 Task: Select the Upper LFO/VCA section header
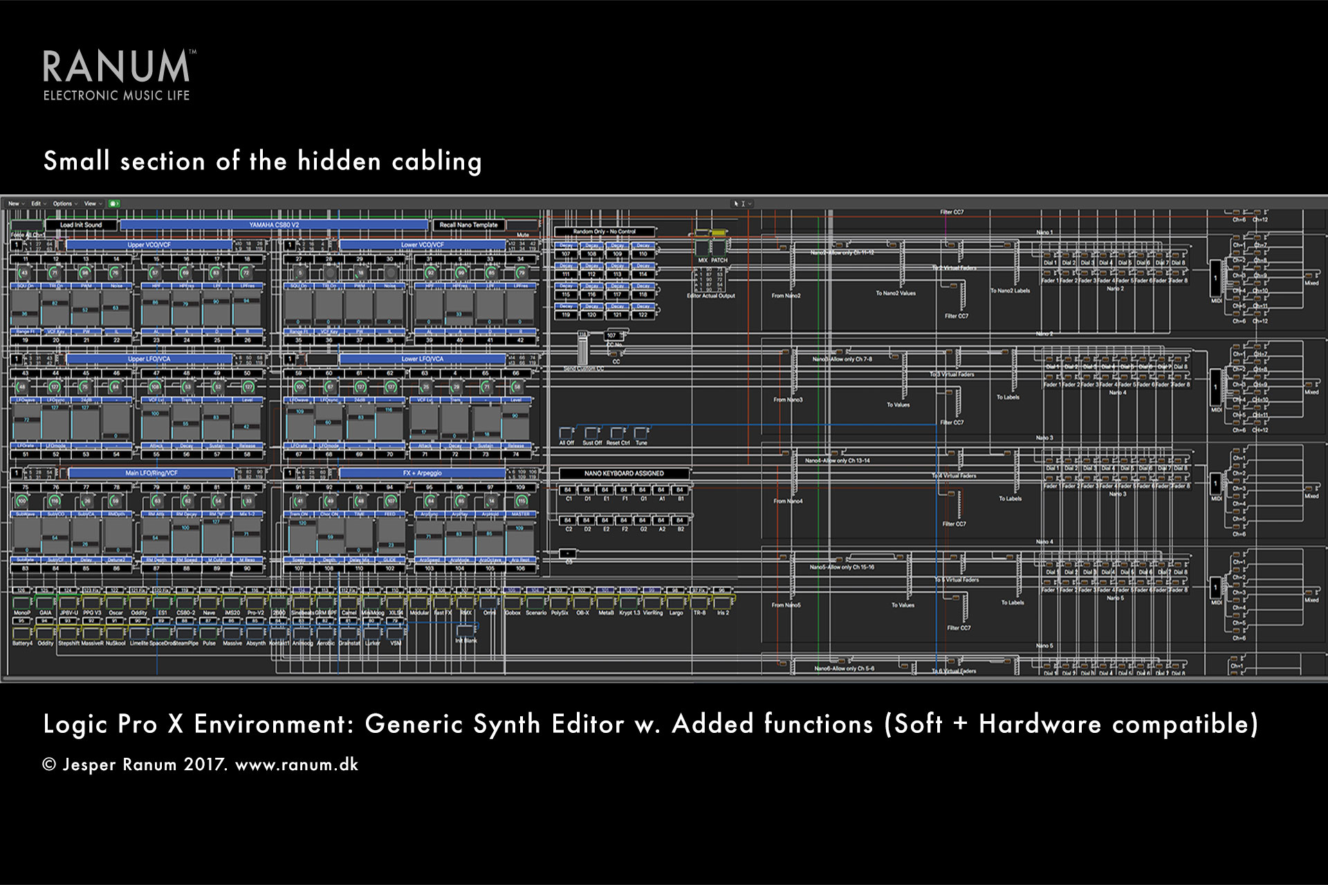(149, 360)
